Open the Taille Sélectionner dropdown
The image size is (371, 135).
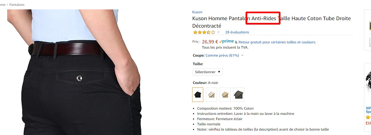(x=208, y=72)
